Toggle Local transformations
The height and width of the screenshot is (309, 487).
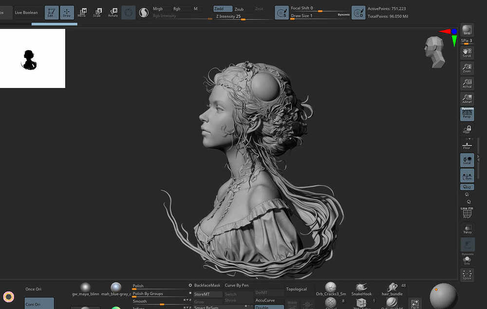point(467,160)
